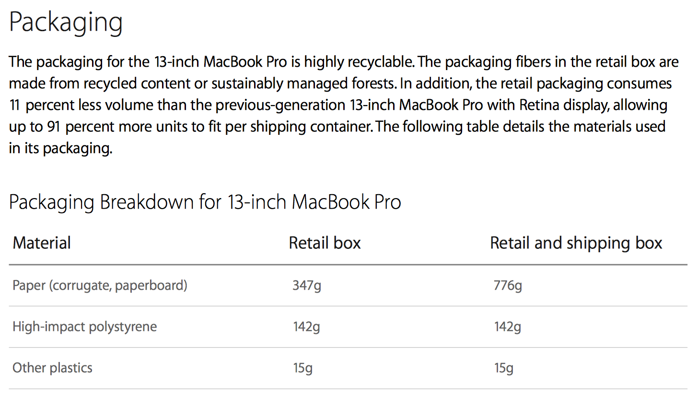Click the High-impact polystyrene row label

(x=85, y=327)
